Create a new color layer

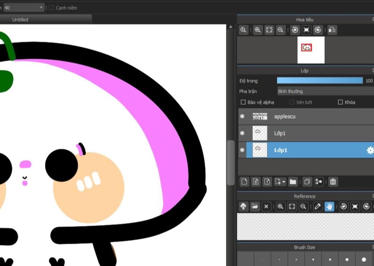click(244, 182)
